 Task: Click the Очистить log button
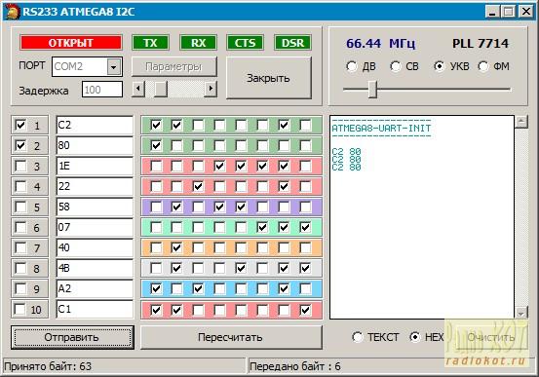point(491,337)
